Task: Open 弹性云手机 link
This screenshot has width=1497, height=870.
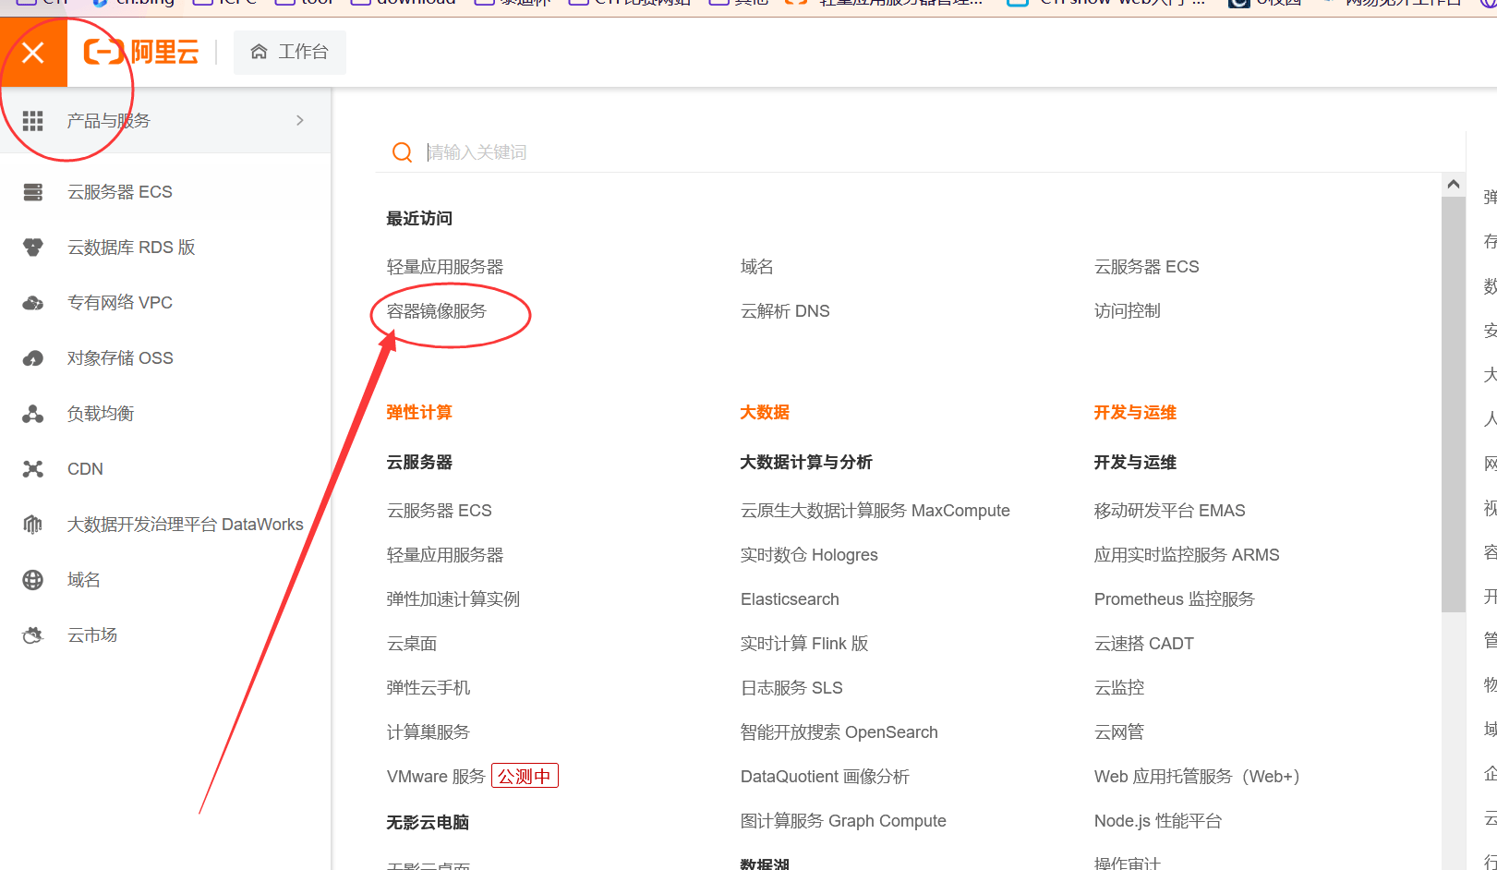Action: (429, 688)
